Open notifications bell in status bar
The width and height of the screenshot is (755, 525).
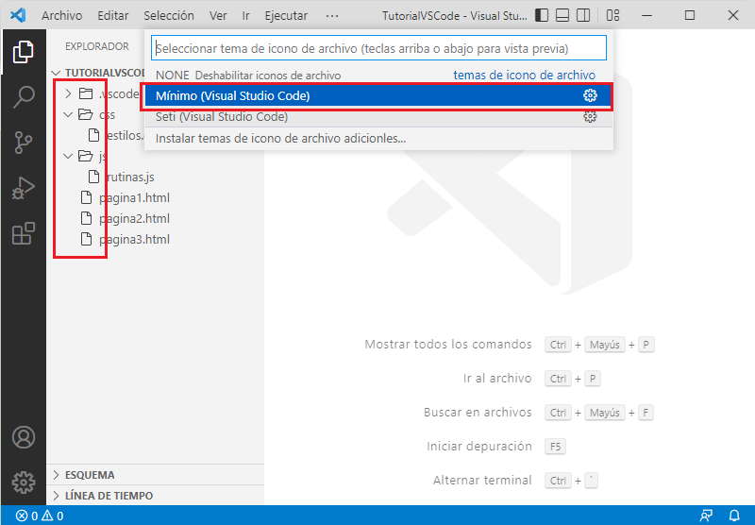(x=734, y=516)
